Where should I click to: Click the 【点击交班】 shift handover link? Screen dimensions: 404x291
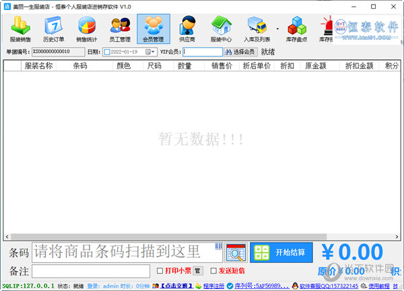176,286
